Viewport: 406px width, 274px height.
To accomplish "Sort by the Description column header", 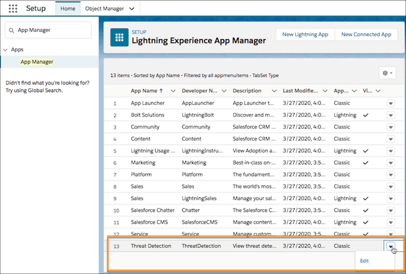I will click(246, 91).
